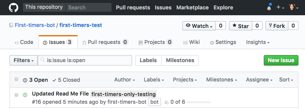Open the Sort dropdown
Screen dimensions: 305x109
click(x=286, y=80)
